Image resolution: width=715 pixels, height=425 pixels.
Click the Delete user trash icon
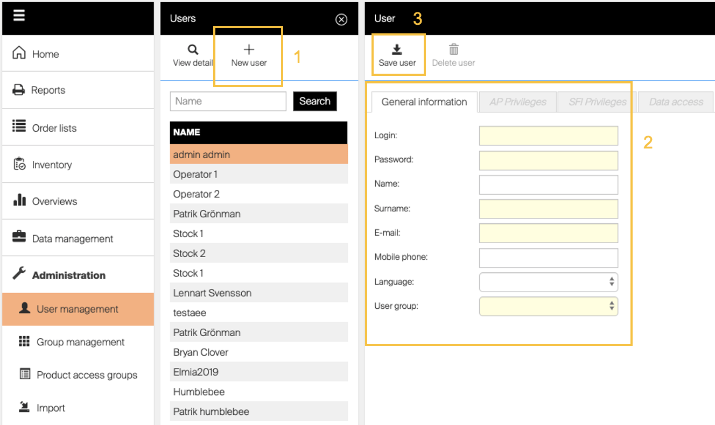(453, 50)
